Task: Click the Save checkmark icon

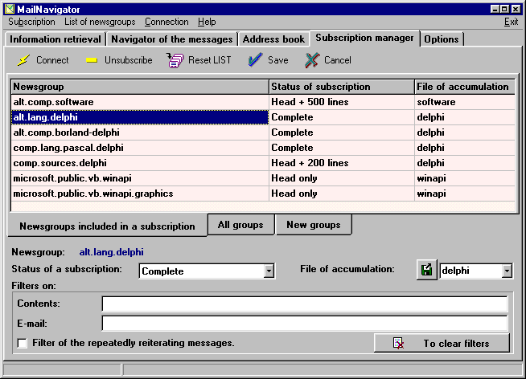Action: tap(255, 60)
